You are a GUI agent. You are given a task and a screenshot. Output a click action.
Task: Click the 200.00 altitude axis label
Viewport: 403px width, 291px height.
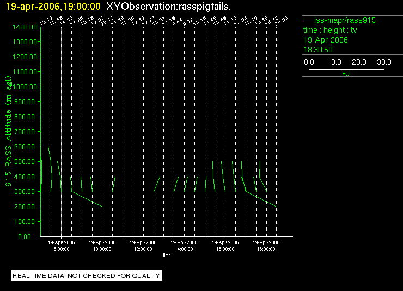25,207
